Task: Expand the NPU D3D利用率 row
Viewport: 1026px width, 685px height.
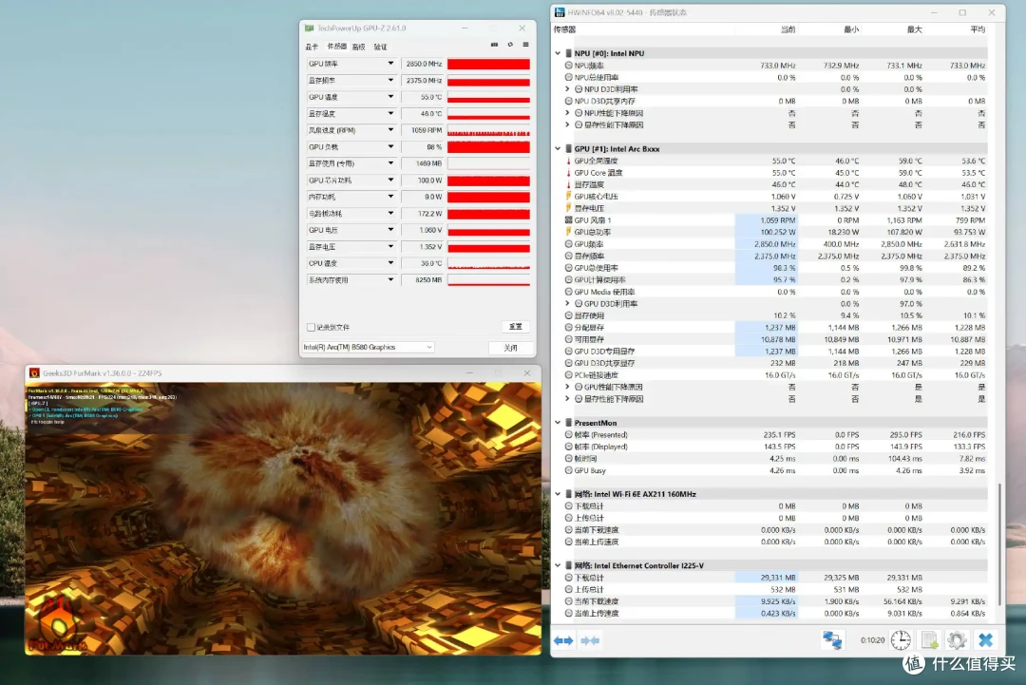Action: [x=567, y=89]
